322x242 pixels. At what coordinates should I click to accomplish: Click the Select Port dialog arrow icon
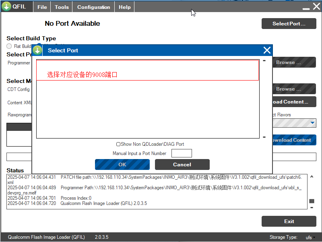tap(37, 50)
